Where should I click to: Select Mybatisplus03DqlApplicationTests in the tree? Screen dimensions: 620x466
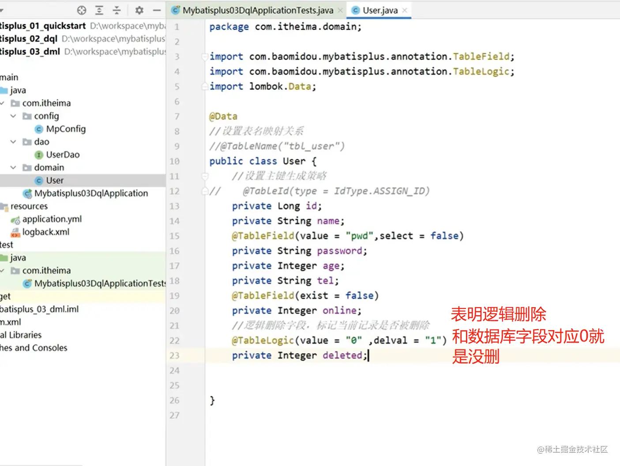pyautogui.click(x=100, y=283)
